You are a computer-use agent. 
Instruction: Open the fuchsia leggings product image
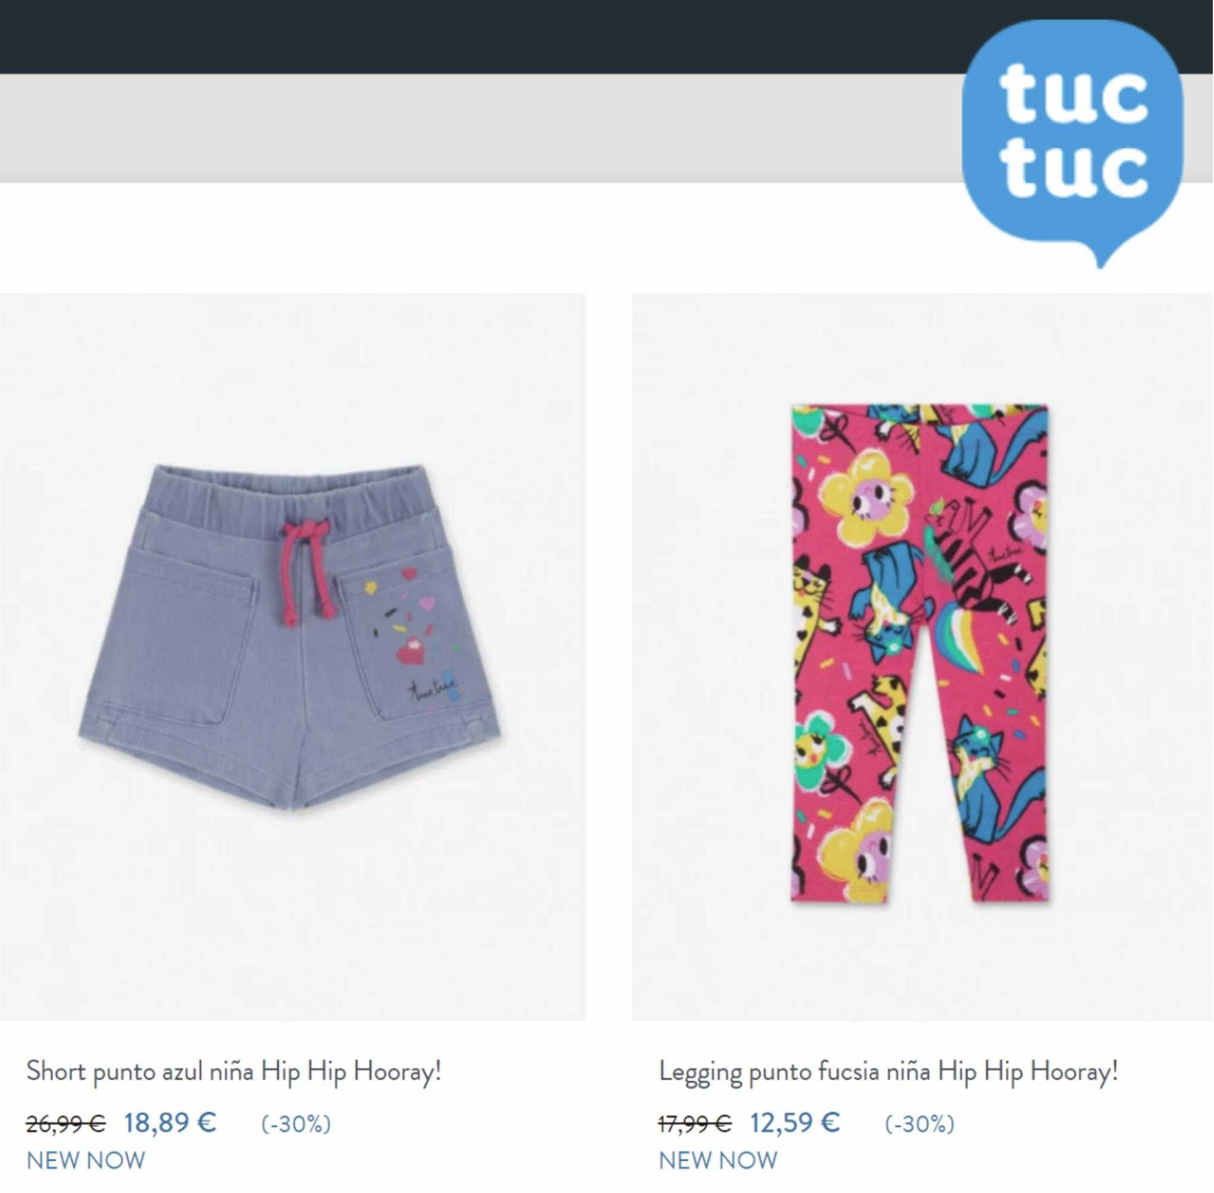[922, 657]
